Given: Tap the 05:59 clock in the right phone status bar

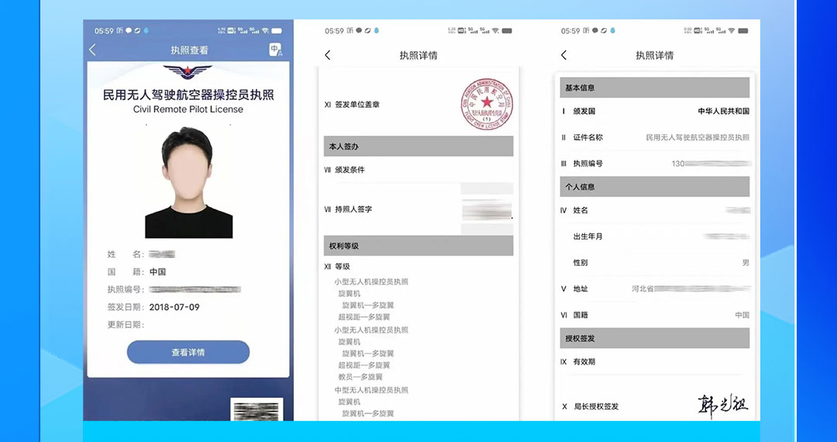Looking at the screenshot, I should 570,31.
